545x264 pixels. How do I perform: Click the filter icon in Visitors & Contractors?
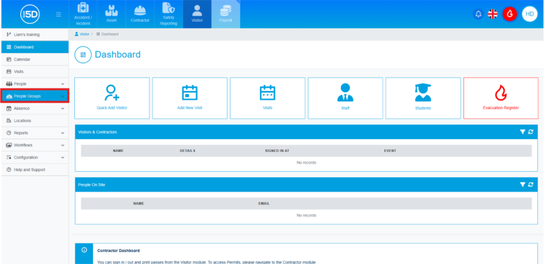523,131
